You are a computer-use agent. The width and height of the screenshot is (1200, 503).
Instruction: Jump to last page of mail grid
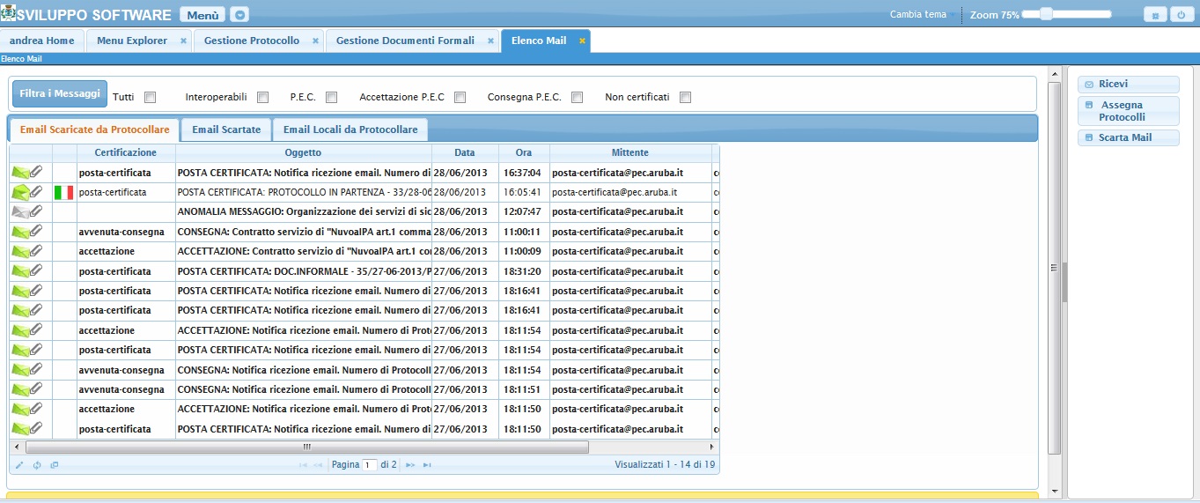(x=427, y=465)
